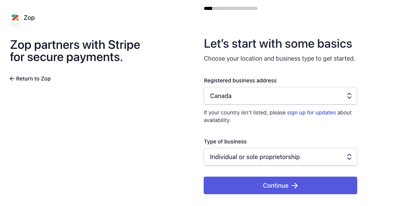Screen dimensions: 397x206
Task: Open the Type of business dropdown
Action: point(280,157)
